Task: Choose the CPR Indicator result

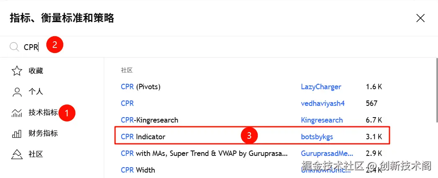Action: [143, 136]
